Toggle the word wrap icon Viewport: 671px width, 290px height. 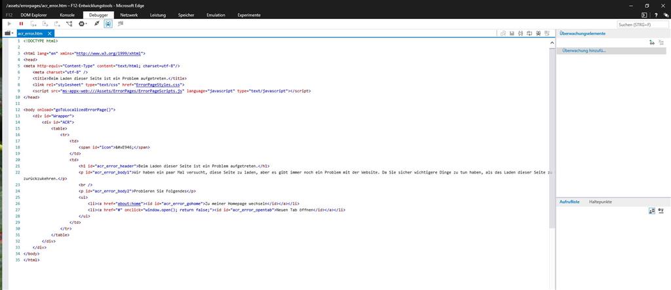(529, 33)
